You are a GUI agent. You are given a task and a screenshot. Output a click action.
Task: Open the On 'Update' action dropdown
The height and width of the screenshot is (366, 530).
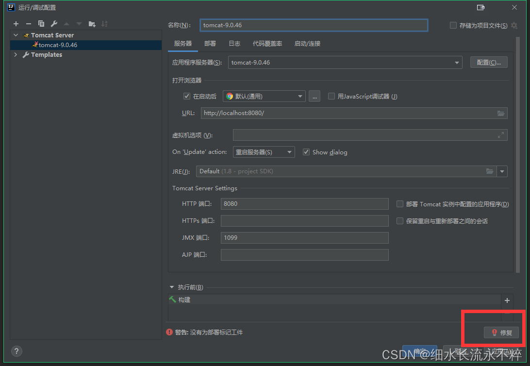point(264,152)
